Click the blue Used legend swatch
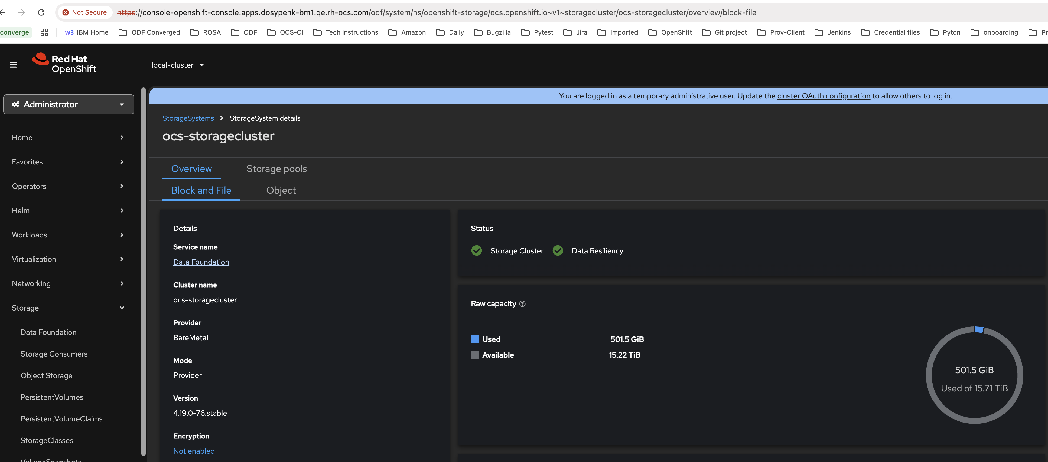 click(475, 339)
